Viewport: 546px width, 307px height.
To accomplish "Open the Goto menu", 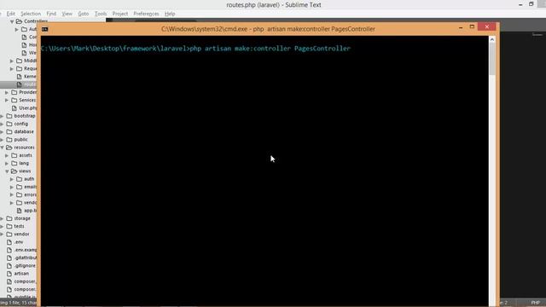I will pyautogui.click(x=84, y=14).
